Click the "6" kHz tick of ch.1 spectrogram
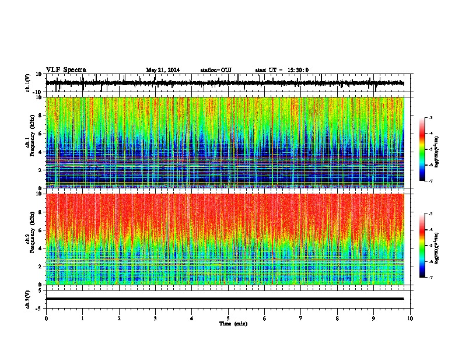 coord(40,134)
